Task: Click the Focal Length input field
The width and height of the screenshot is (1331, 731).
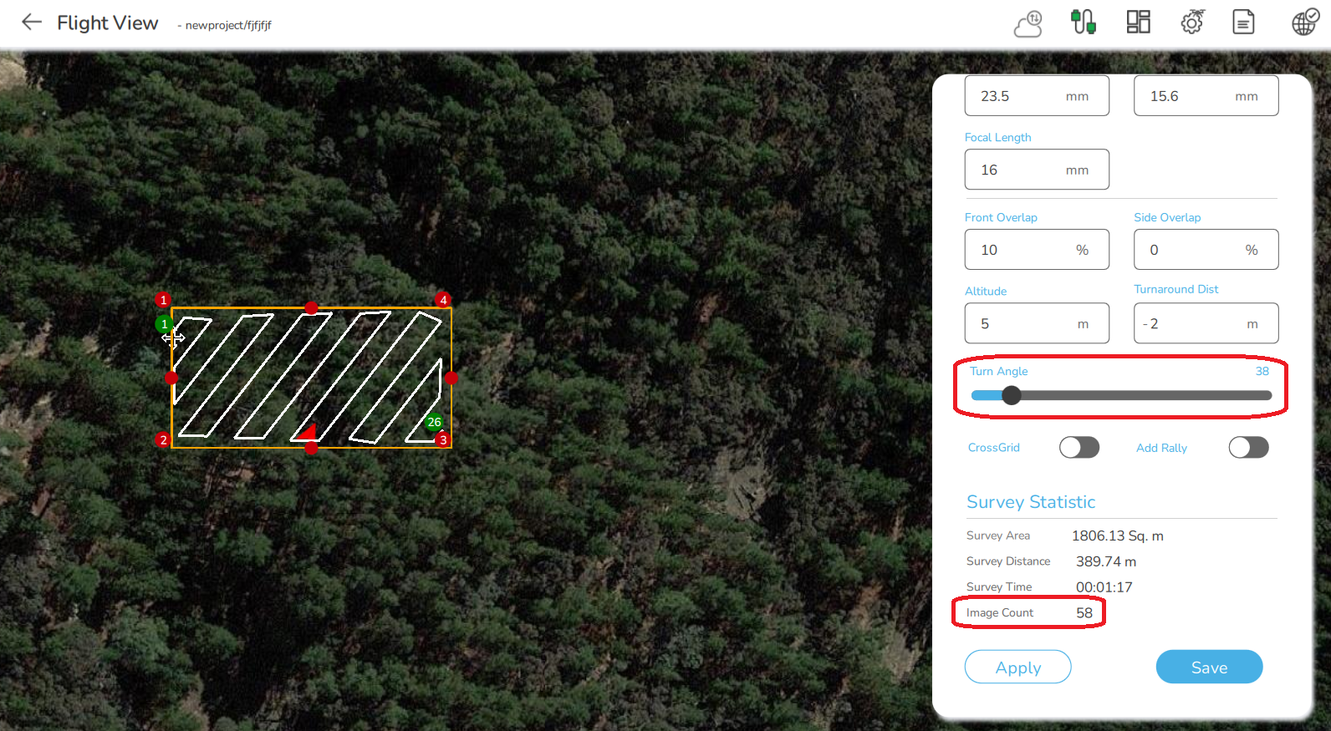Action: click(x=1037, y=170)
